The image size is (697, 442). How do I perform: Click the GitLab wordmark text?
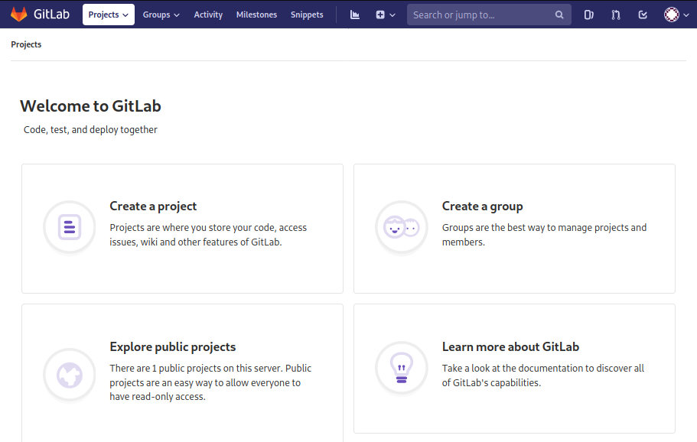[x=51, y=15]
